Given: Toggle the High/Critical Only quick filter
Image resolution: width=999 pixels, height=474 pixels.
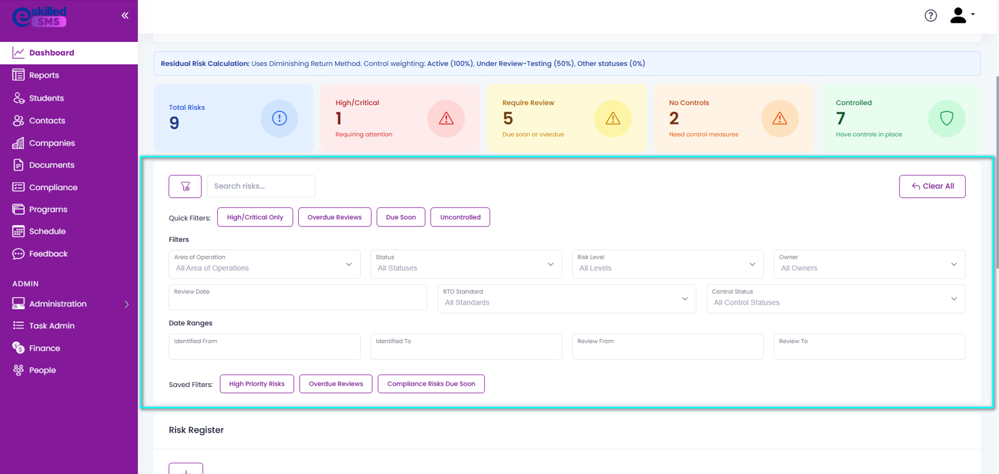Looking at the screenshot, I should pyautogui.click(x=255, y=217).
